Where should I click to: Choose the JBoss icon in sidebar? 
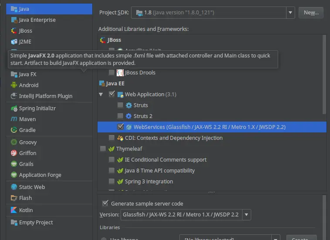click(x=14, y=31)
